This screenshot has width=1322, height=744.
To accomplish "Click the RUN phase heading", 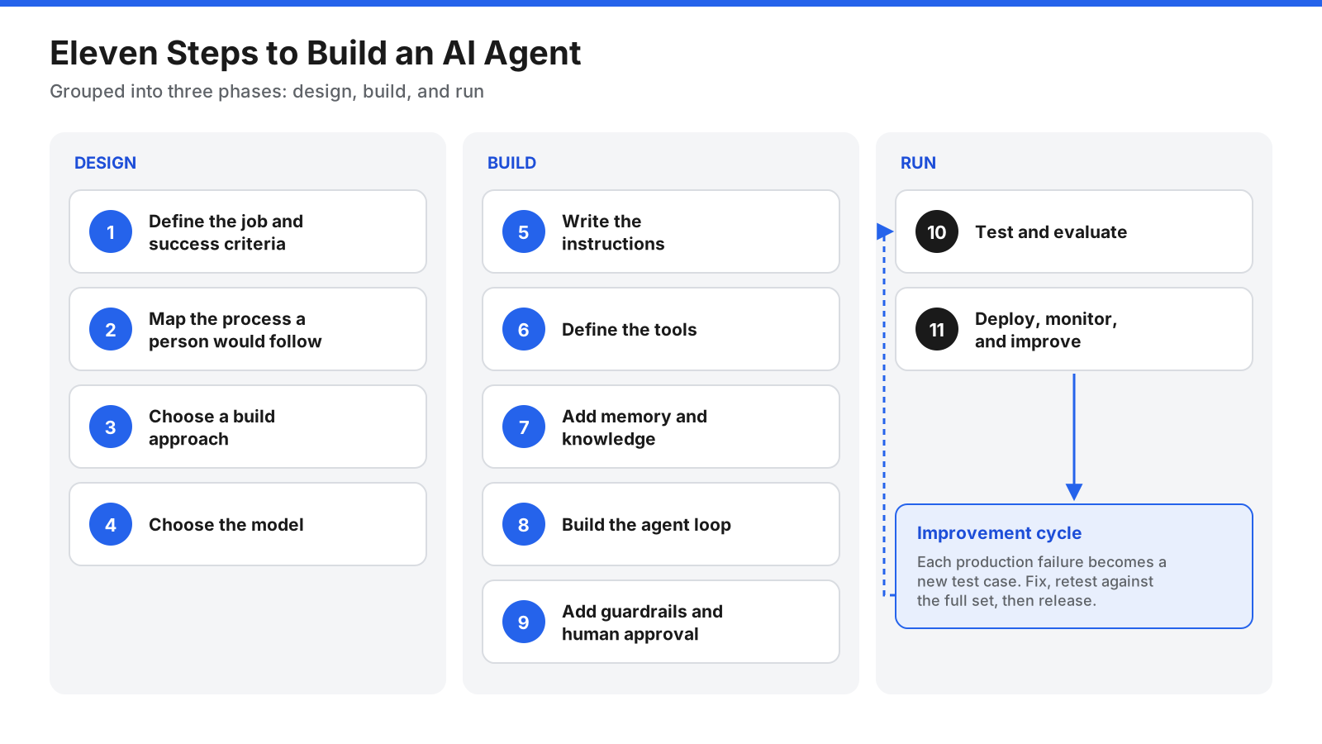I will click(918, 163).
